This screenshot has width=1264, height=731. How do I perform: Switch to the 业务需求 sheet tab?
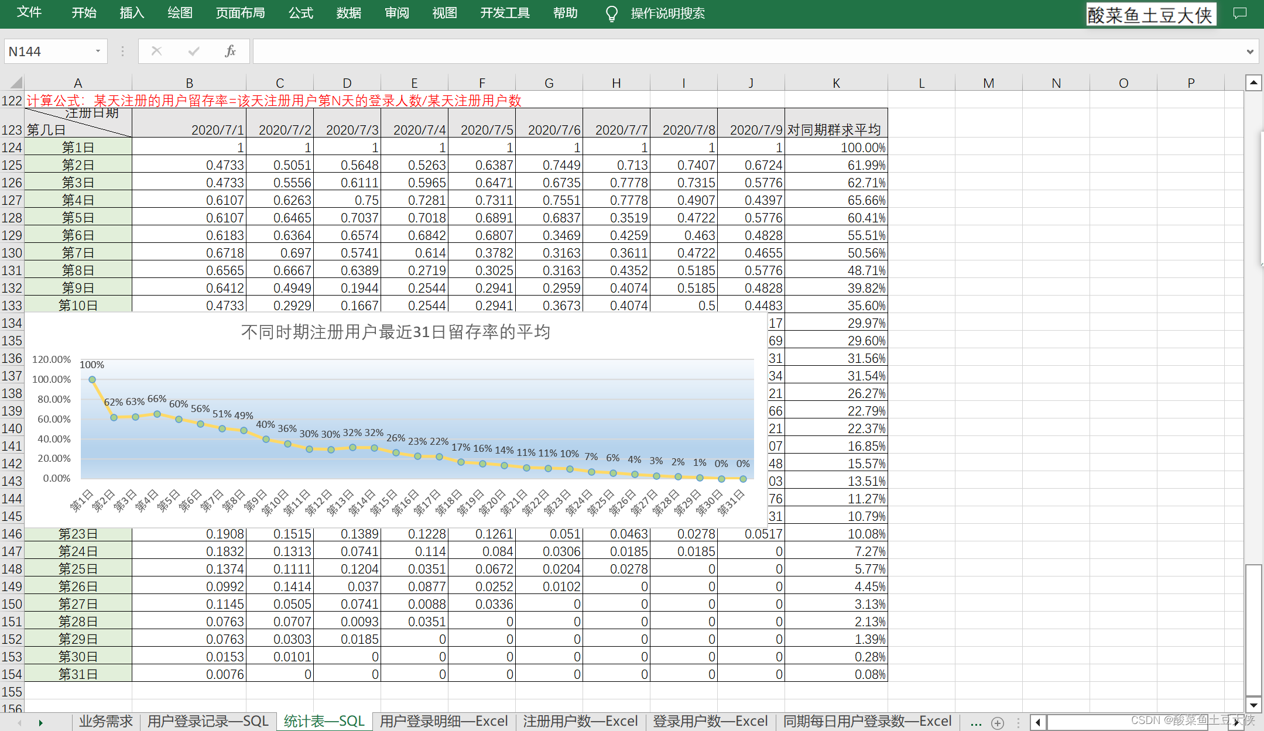[106, 721]
